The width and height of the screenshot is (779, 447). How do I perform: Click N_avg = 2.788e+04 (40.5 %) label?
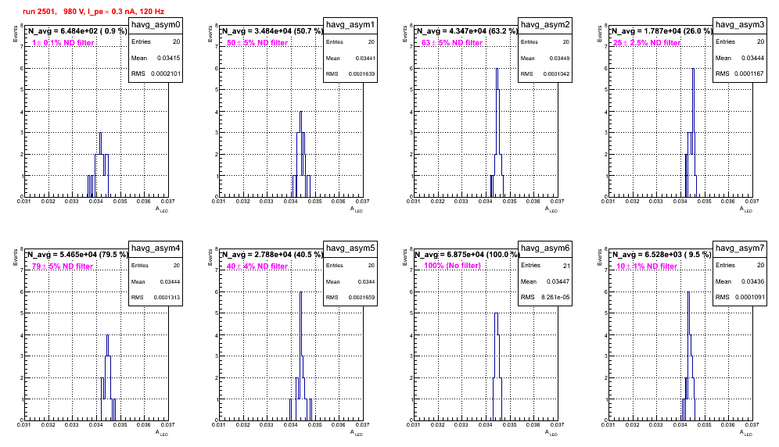click(272, 254)
